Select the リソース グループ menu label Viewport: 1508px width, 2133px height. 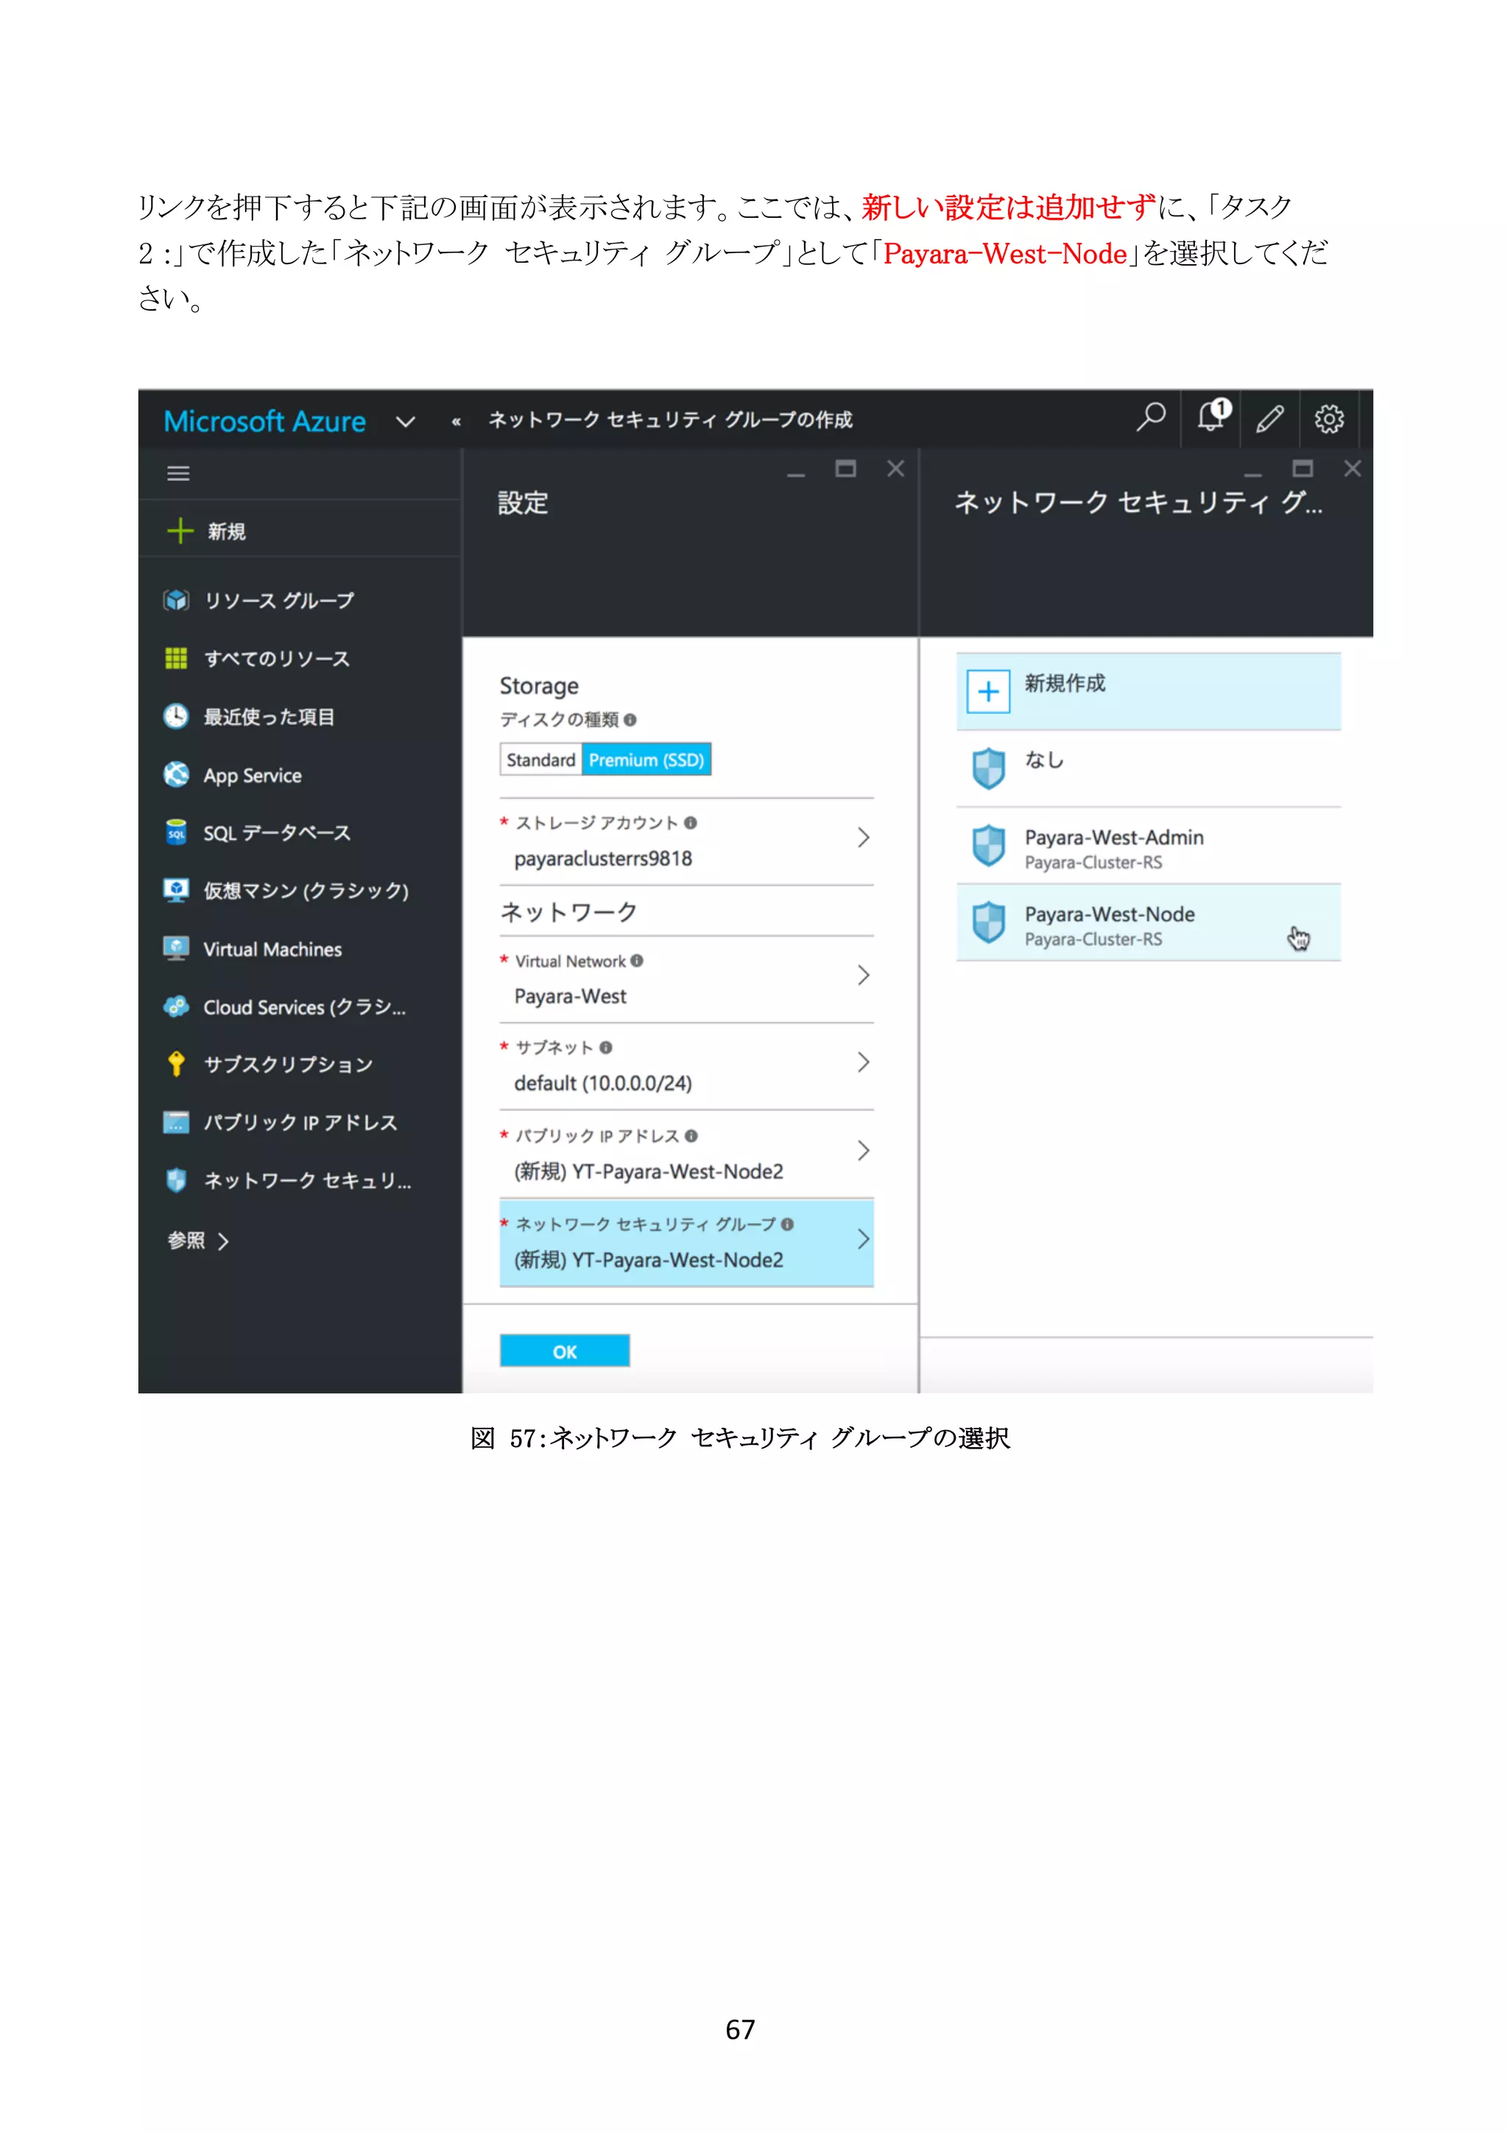click(280, 601)
